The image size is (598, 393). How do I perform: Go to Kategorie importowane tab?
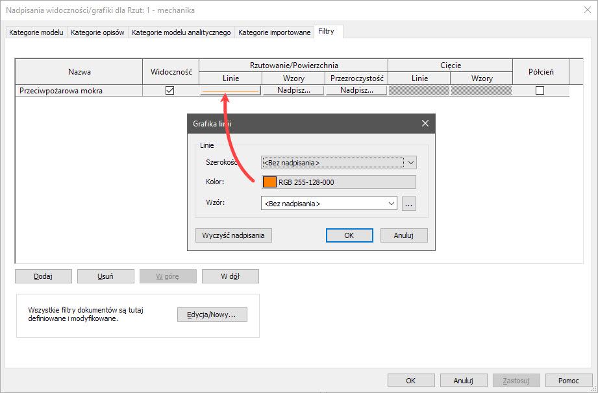[x=274, y=32]
